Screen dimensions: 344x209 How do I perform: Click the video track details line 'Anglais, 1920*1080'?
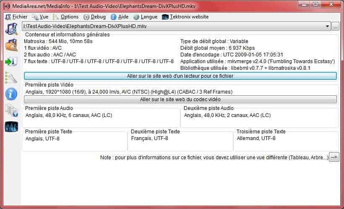[129, 92]
